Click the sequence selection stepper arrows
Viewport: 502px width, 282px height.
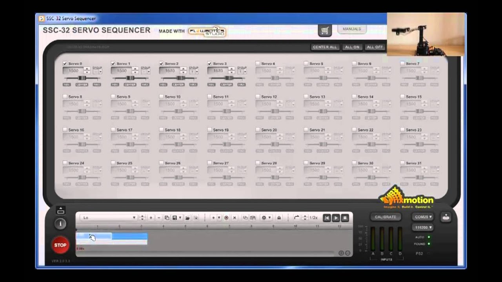click(142, 218)
